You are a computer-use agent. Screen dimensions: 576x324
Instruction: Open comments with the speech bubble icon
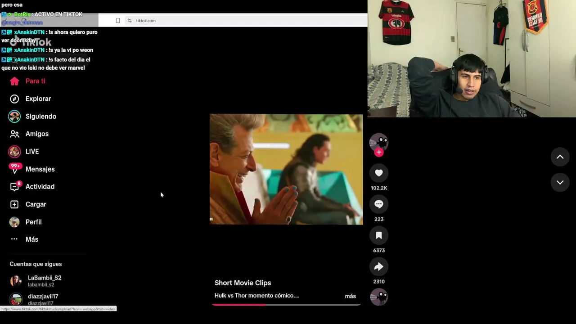tap(379, 204)
